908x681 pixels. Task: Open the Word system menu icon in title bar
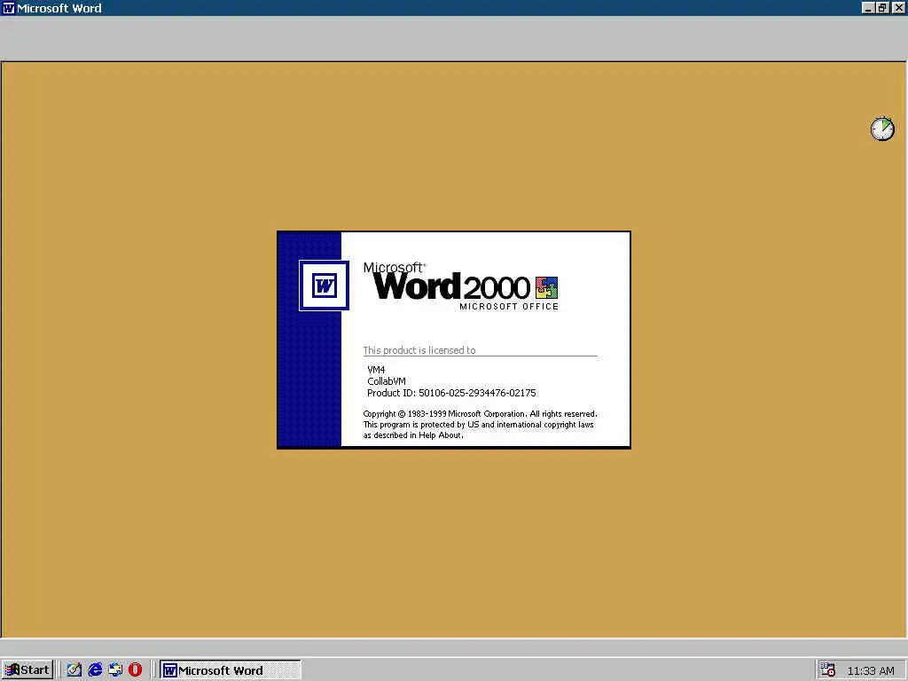[x=8, y=8]
